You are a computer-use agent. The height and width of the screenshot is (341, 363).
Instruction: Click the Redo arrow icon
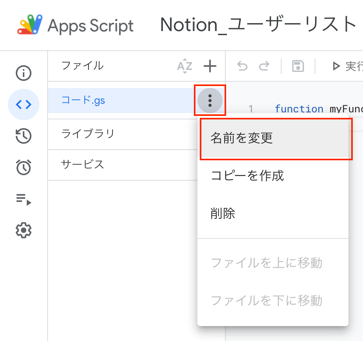coord(264,66)
